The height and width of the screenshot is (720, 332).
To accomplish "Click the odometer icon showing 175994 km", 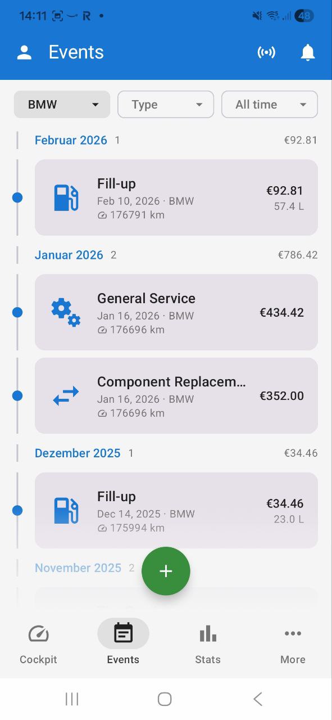I will (x=102, y=528).
